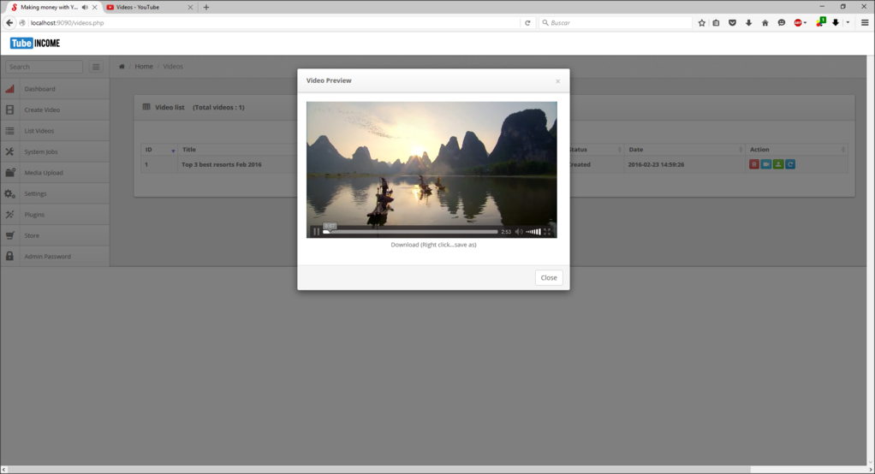
Task: Click the sidebar Search input field
Action: [44, 67]
